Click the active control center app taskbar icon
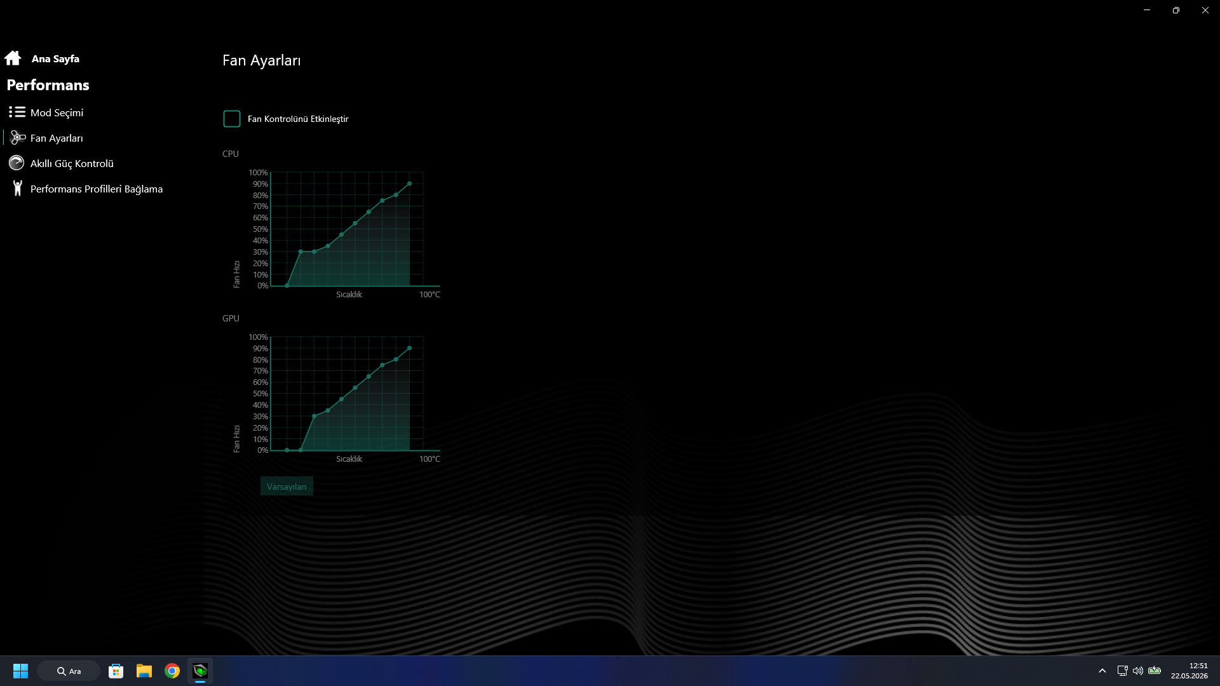1220x686 pixels. (x=200, y=671)
